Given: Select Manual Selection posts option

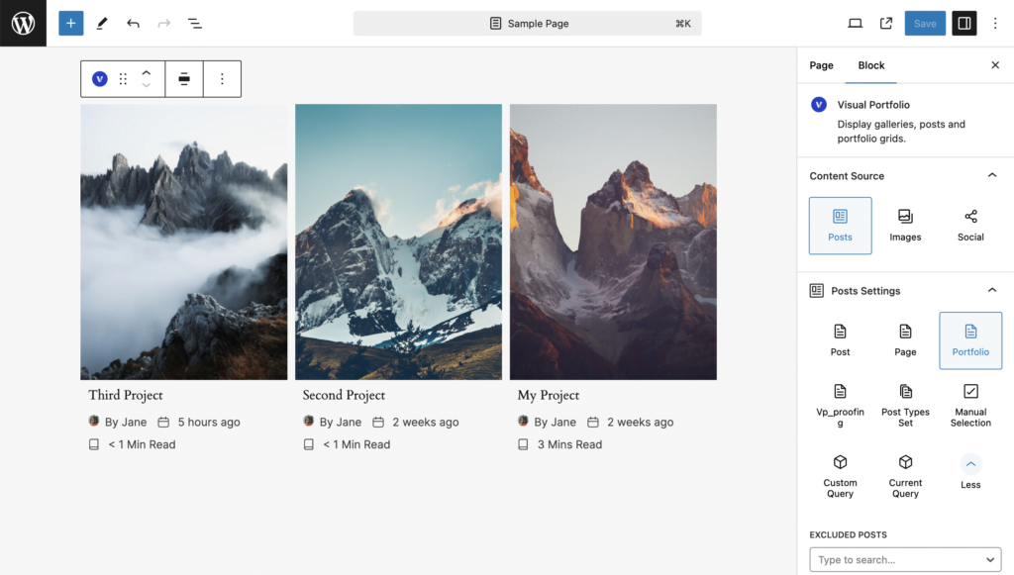Looking at the screenshot, I should coord(970,405).
